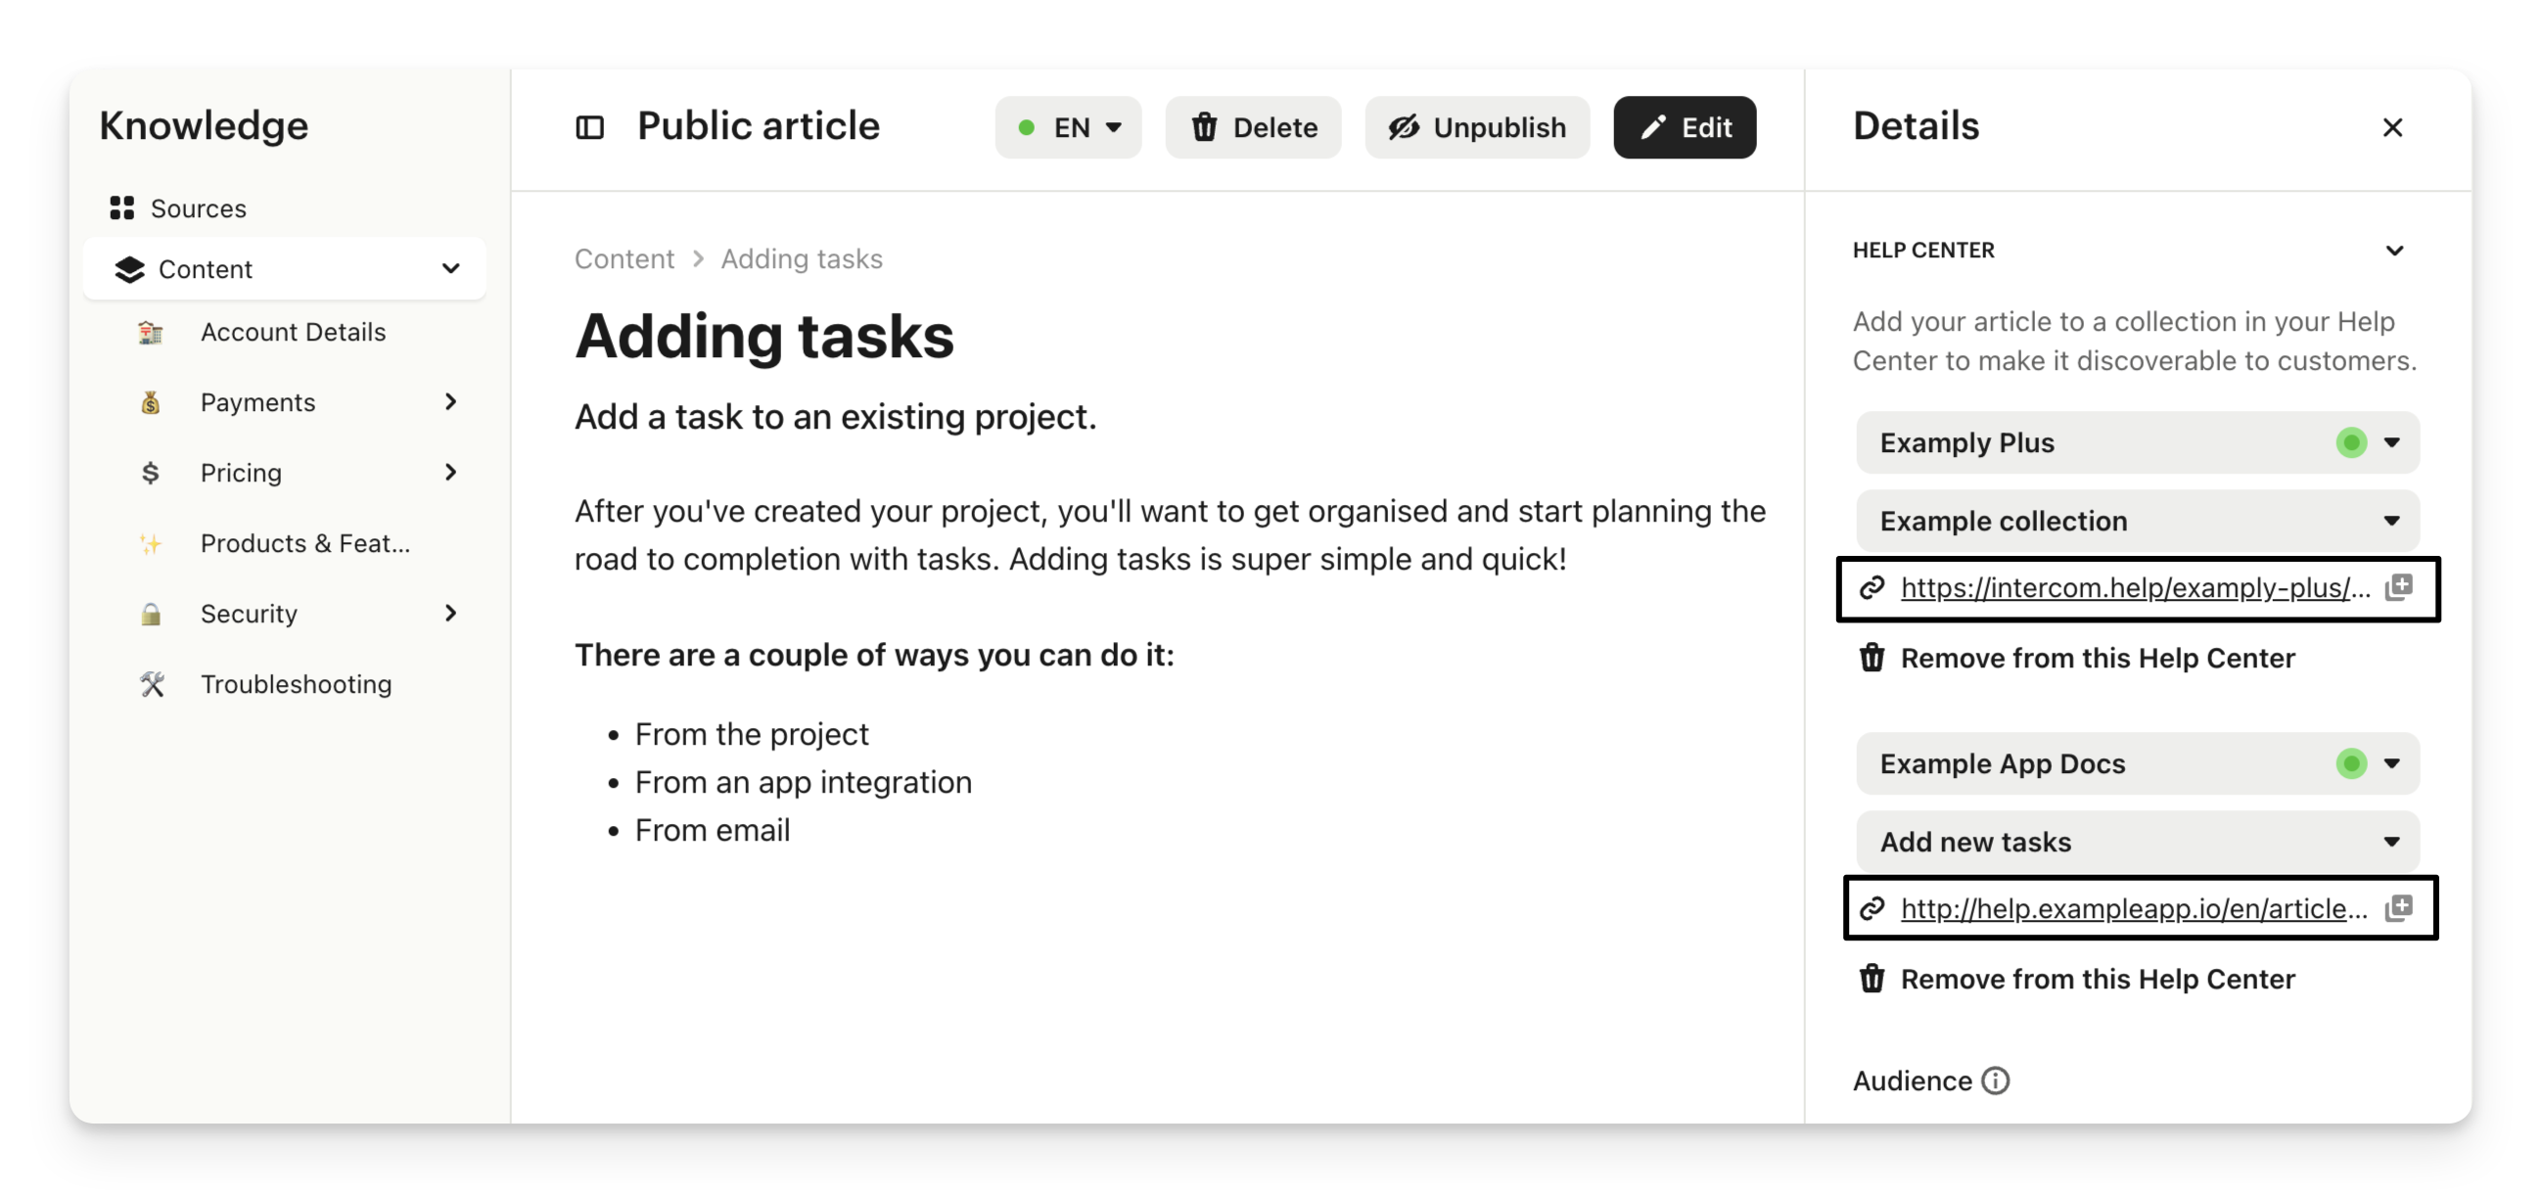
Task: Open the EN language dropdown
Action: (x=1068, y=127)
